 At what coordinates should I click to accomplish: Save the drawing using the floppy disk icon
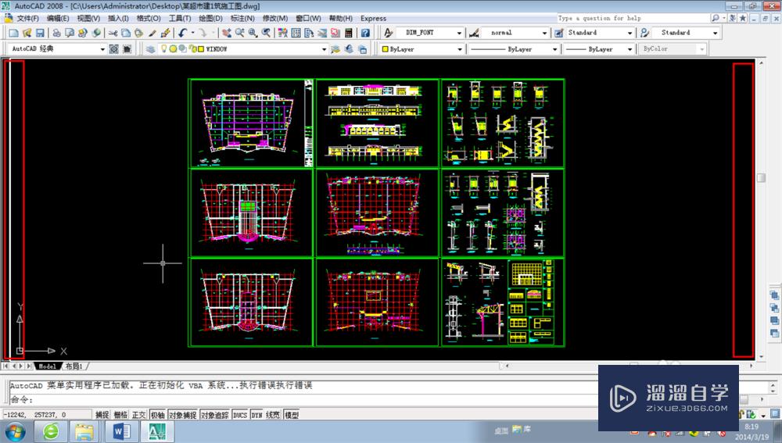click(40, 33)
